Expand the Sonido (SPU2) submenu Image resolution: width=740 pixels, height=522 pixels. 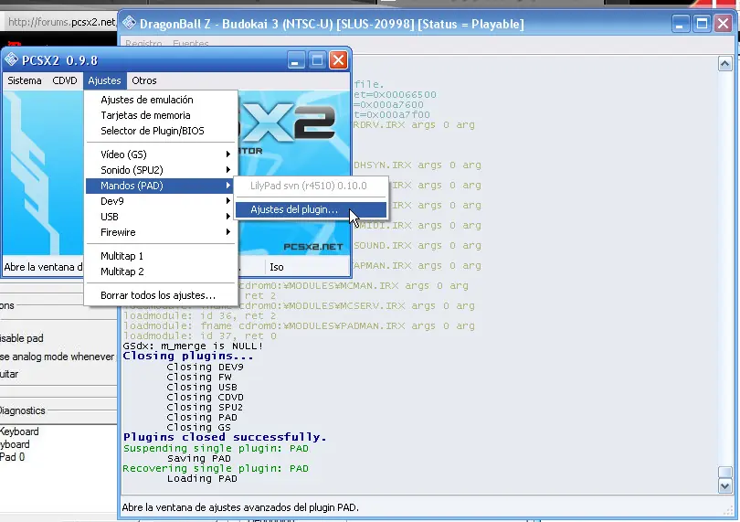point(161,170)
